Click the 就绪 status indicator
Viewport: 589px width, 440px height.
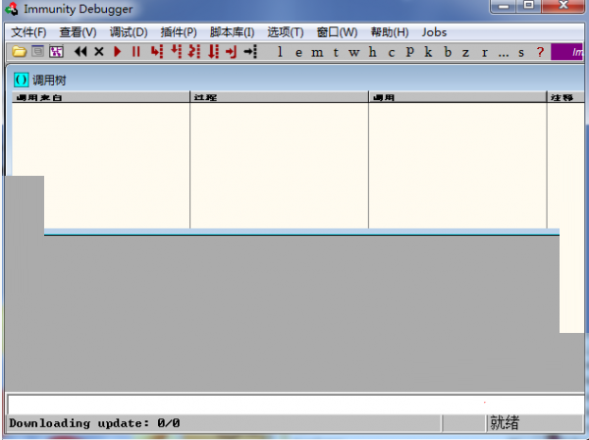505,422
